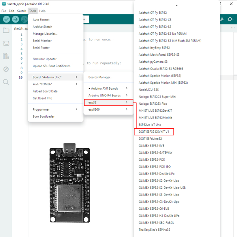Select Upload SSL Root Certificates
Viewport: 237px width, 237px height.
point(56,66)
